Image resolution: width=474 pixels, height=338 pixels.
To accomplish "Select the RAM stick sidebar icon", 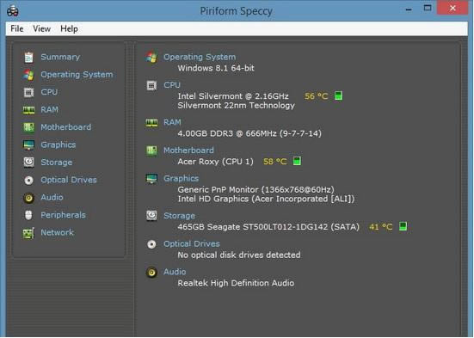I will coord(28,110).
